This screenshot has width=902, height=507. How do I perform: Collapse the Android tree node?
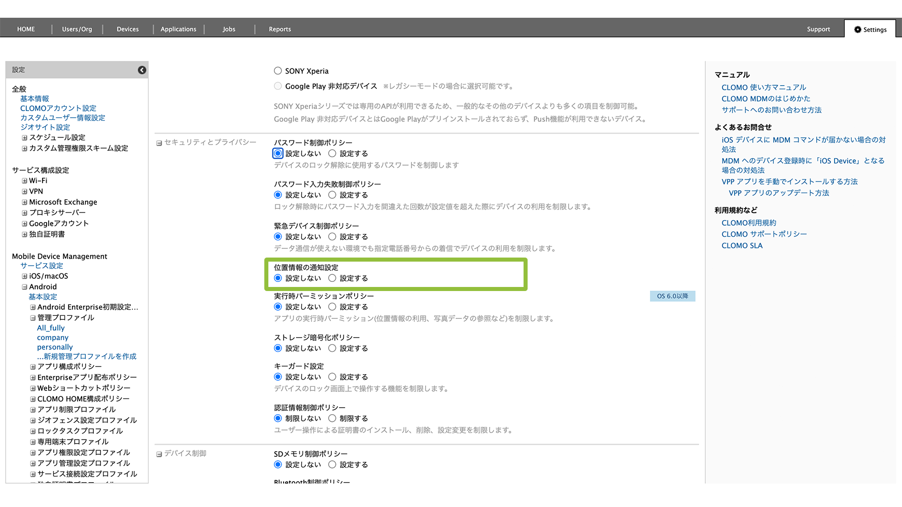point(24,287)
